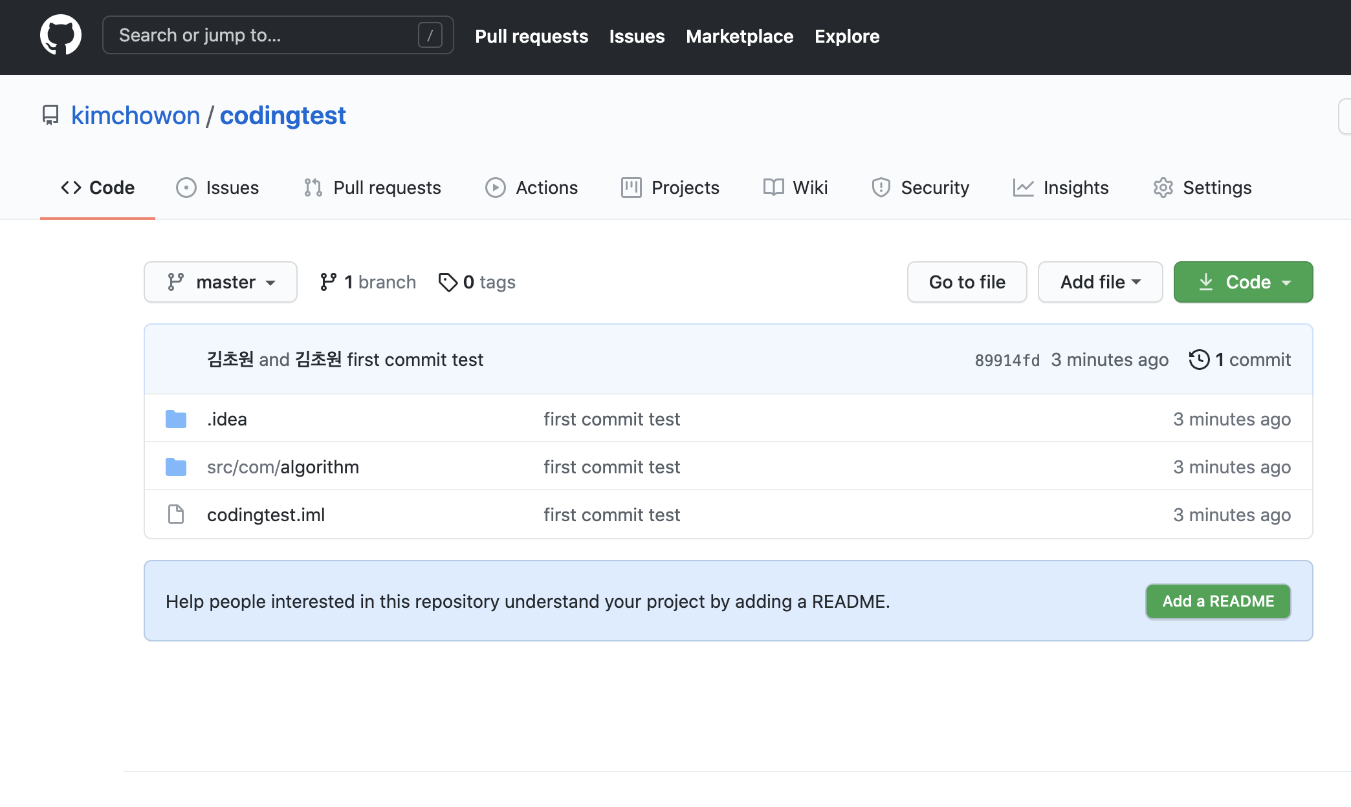Click the codingtest.iml file icon
Viewport: 1351px width, 807px height.
(x=176, y=515)
